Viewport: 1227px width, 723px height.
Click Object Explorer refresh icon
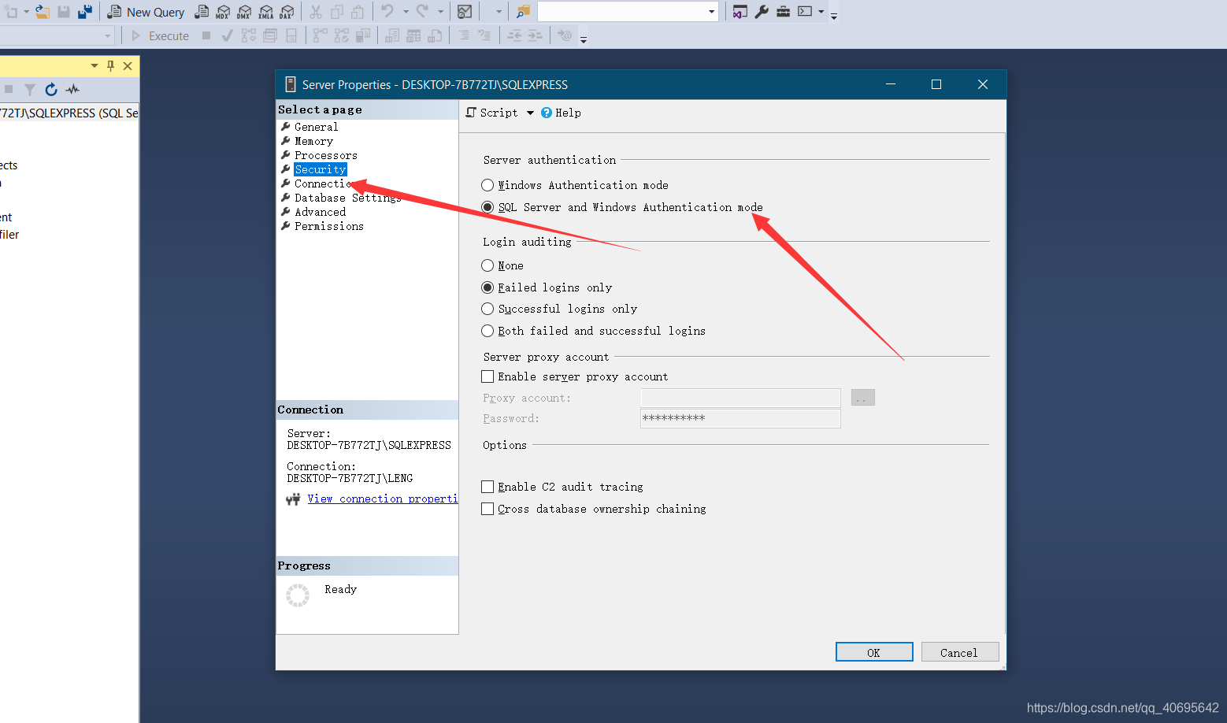coord(51,90)
